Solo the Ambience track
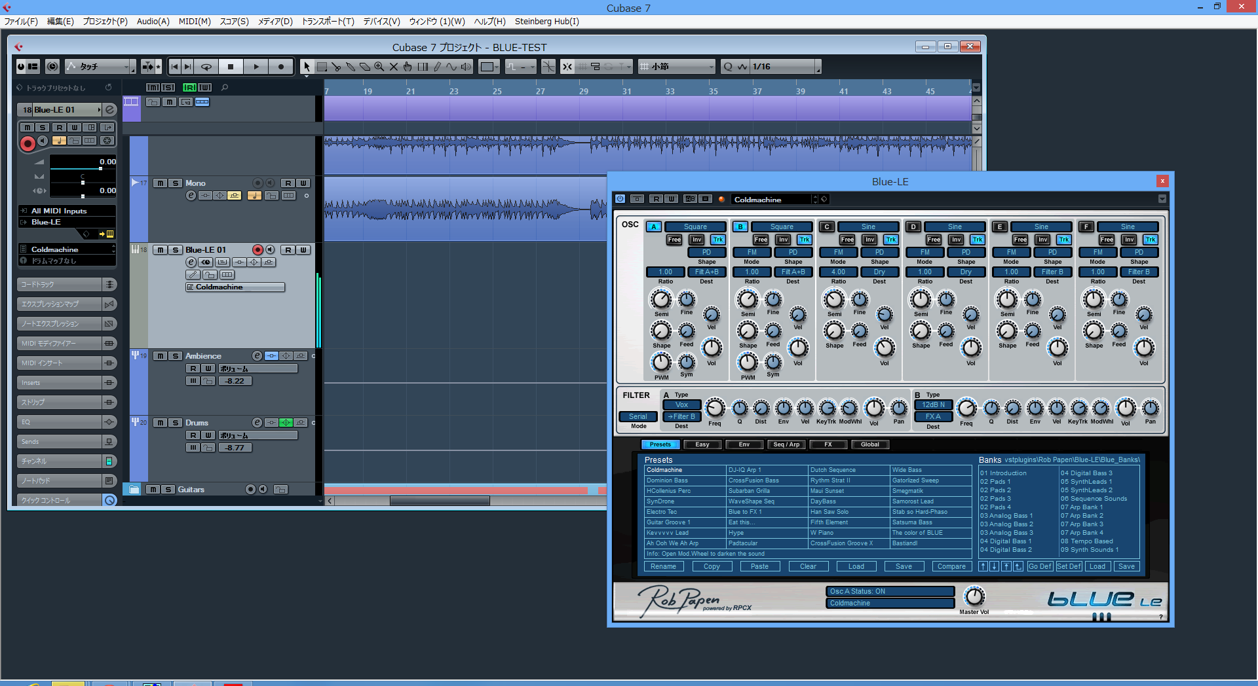The image size is (1258, 686). click(176, 356)
